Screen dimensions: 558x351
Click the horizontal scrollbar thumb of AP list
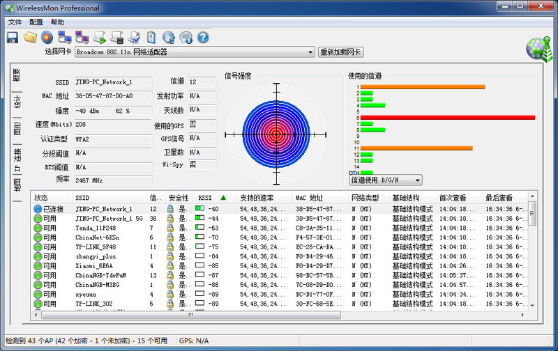(191, 315)
